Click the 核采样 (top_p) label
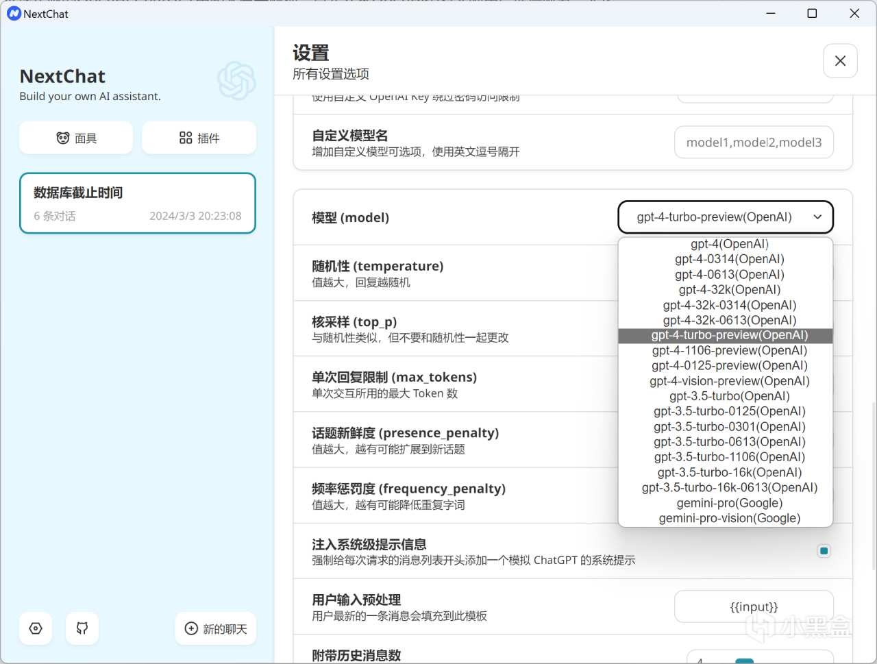Screen dimensions: 877x664 click(x=354, y=322)
